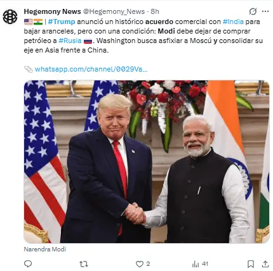Enlarge the handshake photo in the tweet
The height and width of the screenshot is (271, 273).
tap(147, 161)
